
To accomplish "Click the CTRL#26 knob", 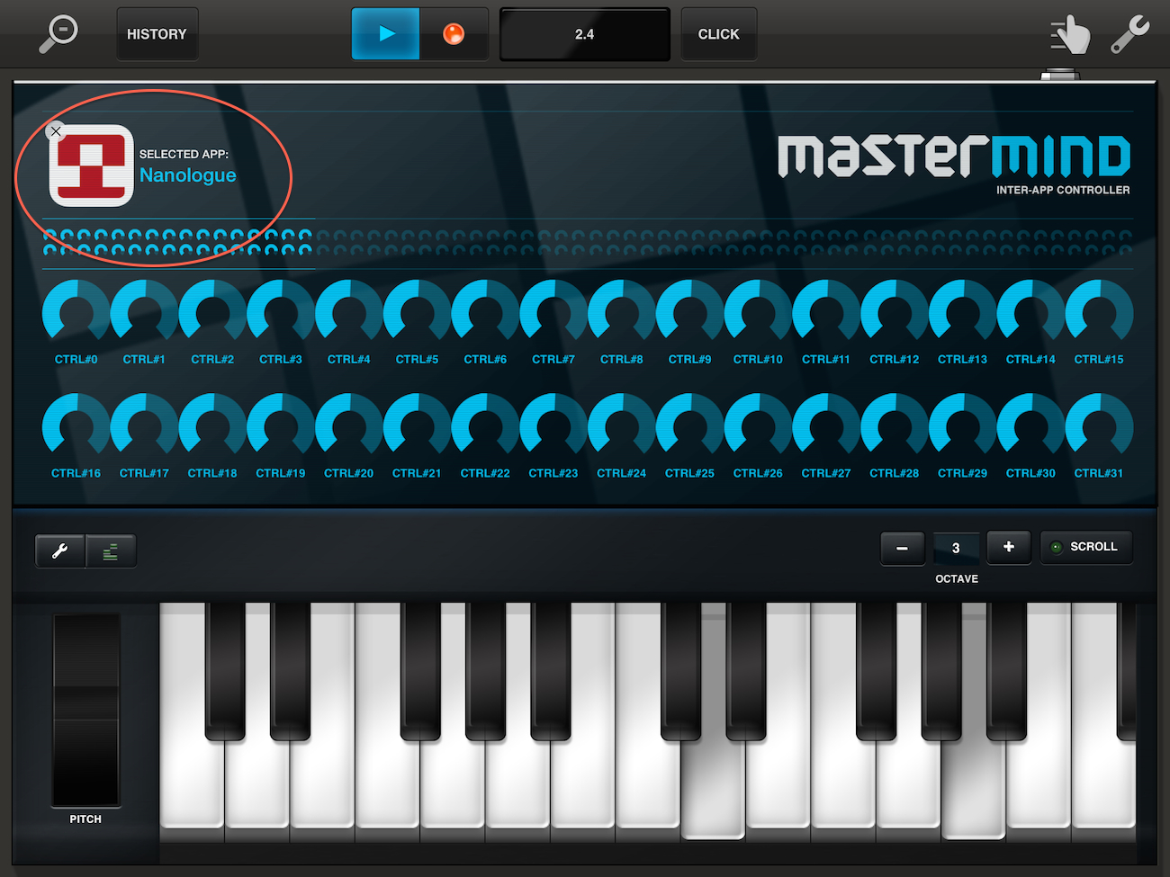I will point(758,425).
